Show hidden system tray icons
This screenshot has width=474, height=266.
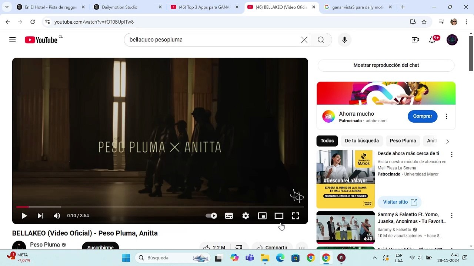(374, 258)
